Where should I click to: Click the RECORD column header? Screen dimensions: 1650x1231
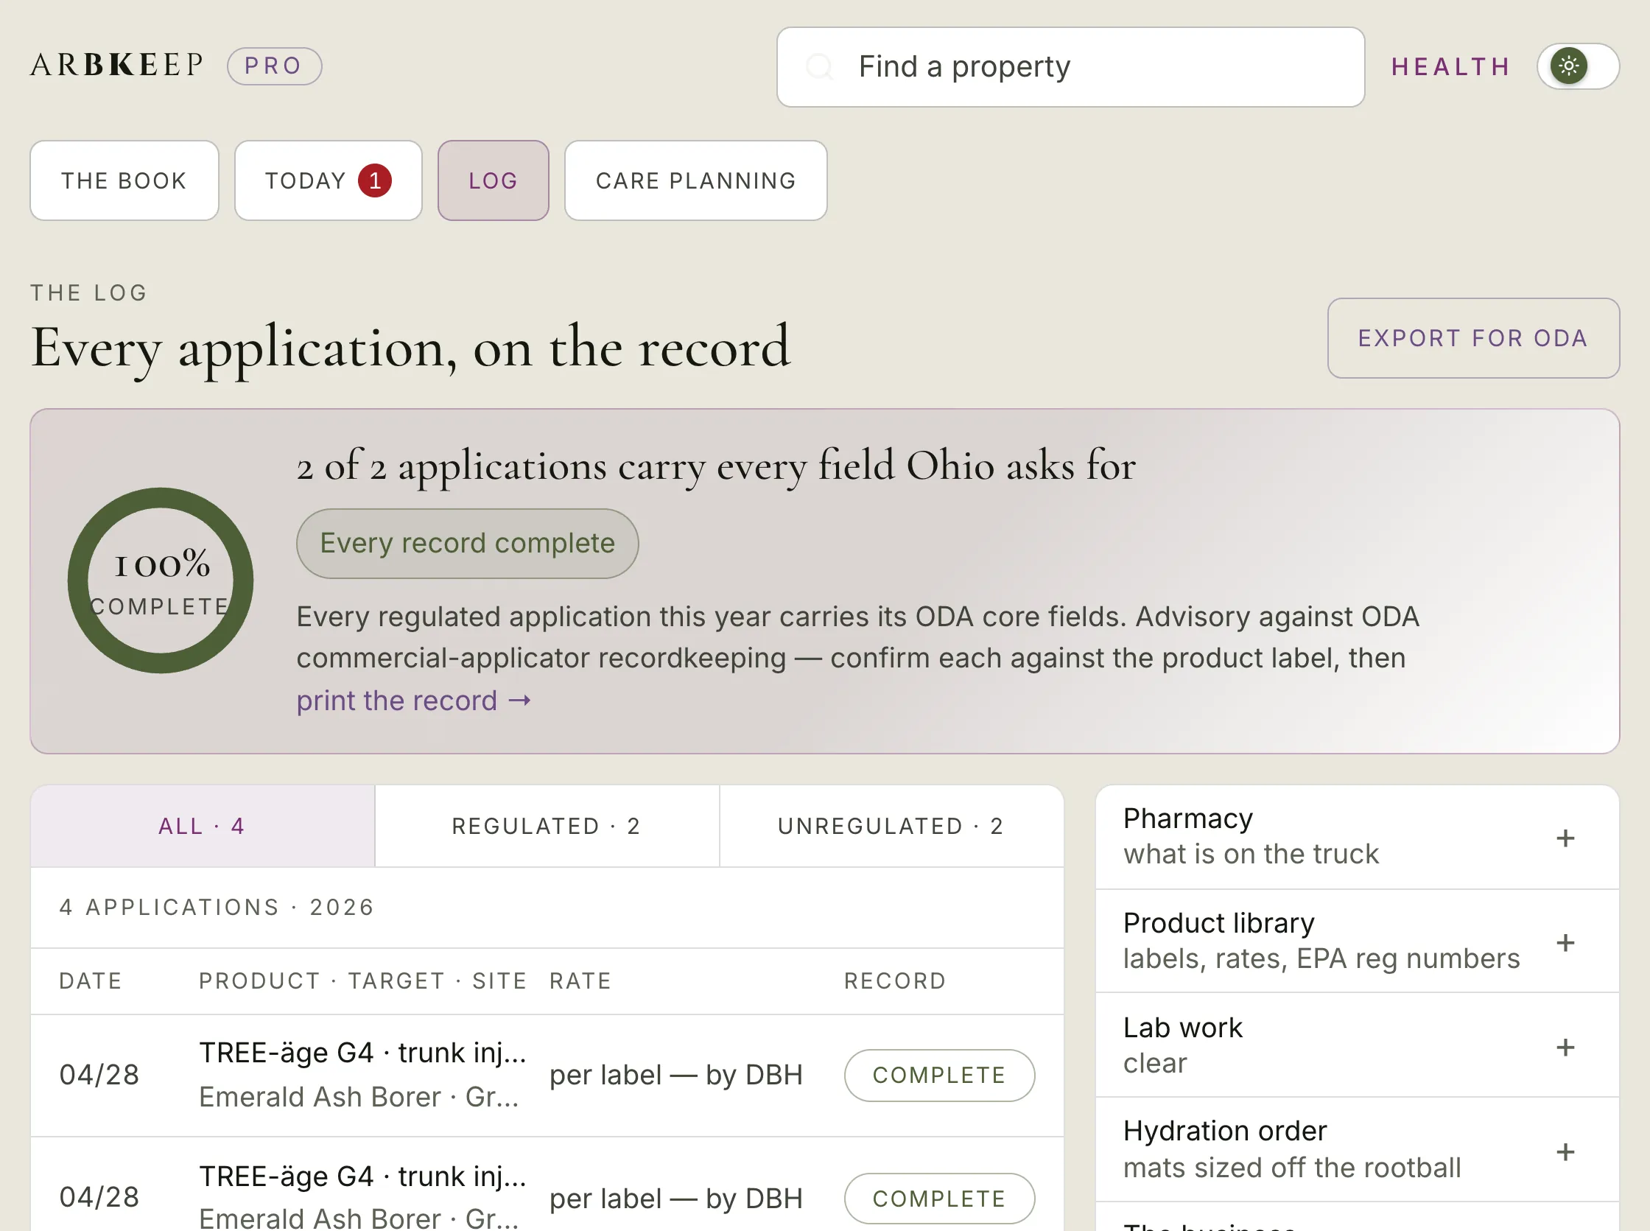click(895, 981)
